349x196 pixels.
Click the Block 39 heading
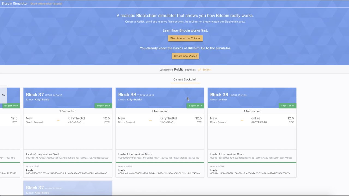(219, 95)
